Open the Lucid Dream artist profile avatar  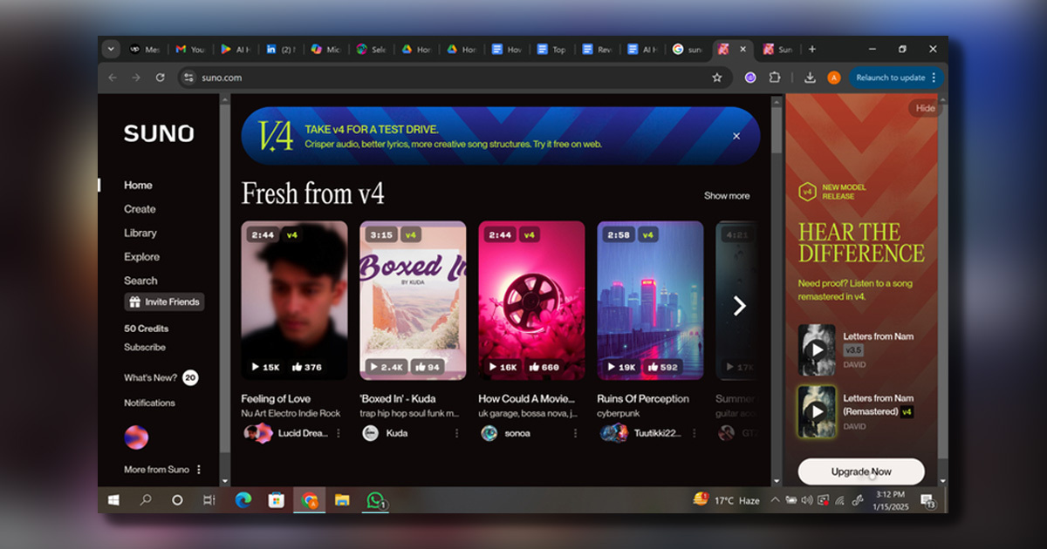click(x=257, y=433)
